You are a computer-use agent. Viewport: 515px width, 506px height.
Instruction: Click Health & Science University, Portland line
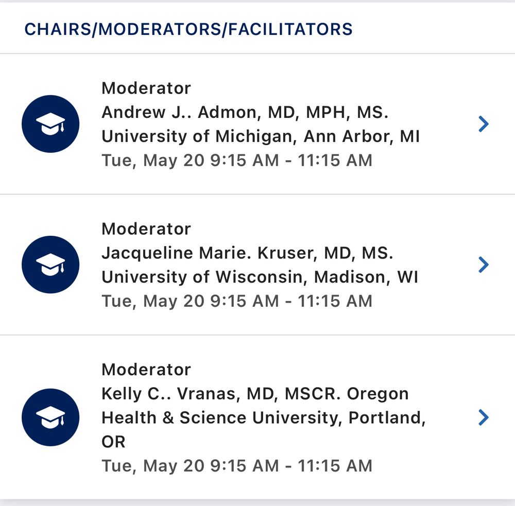point(264,418)
